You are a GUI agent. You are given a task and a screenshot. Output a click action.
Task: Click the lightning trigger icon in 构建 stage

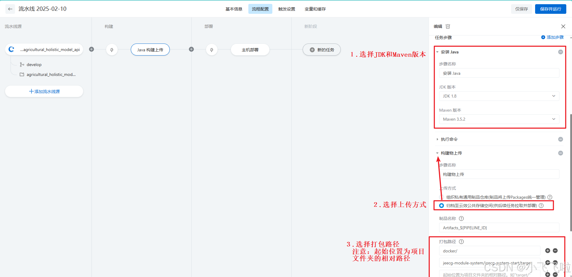click(x=112, y=50)
